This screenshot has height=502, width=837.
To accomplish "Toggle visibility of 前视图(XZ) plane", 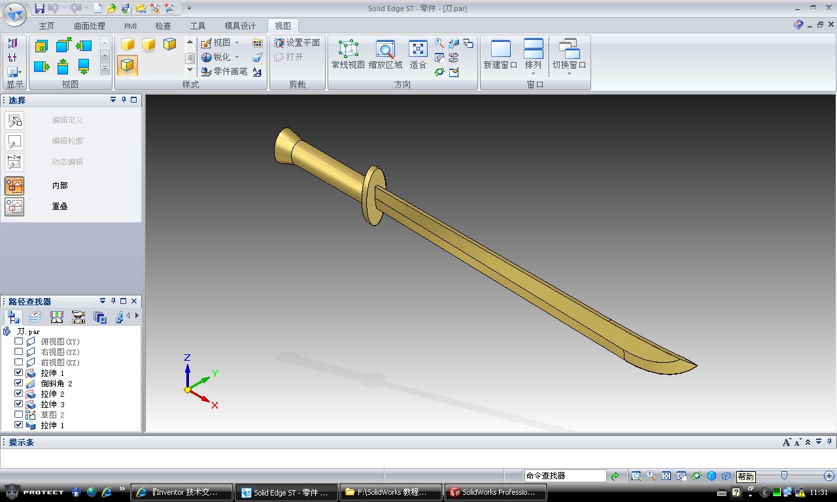I will [x=19, y=362].
